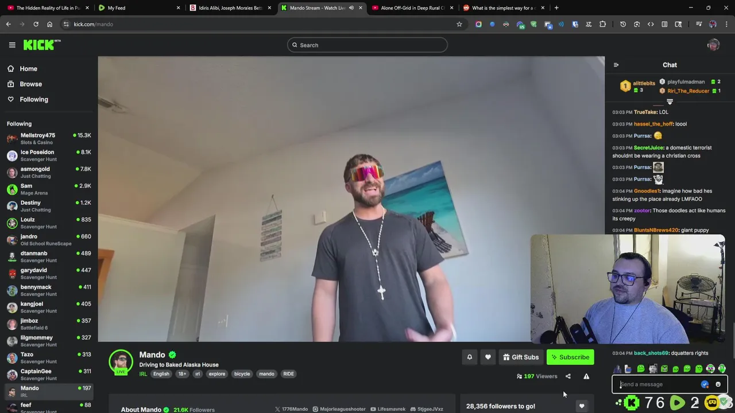Toggle stream notification bell

pyautogui.click(x=469, y=357)
